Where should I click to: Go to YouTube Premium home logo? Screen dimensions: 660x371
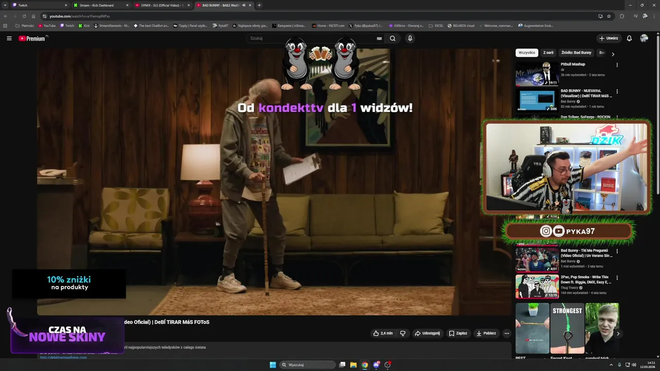point(33,38)
